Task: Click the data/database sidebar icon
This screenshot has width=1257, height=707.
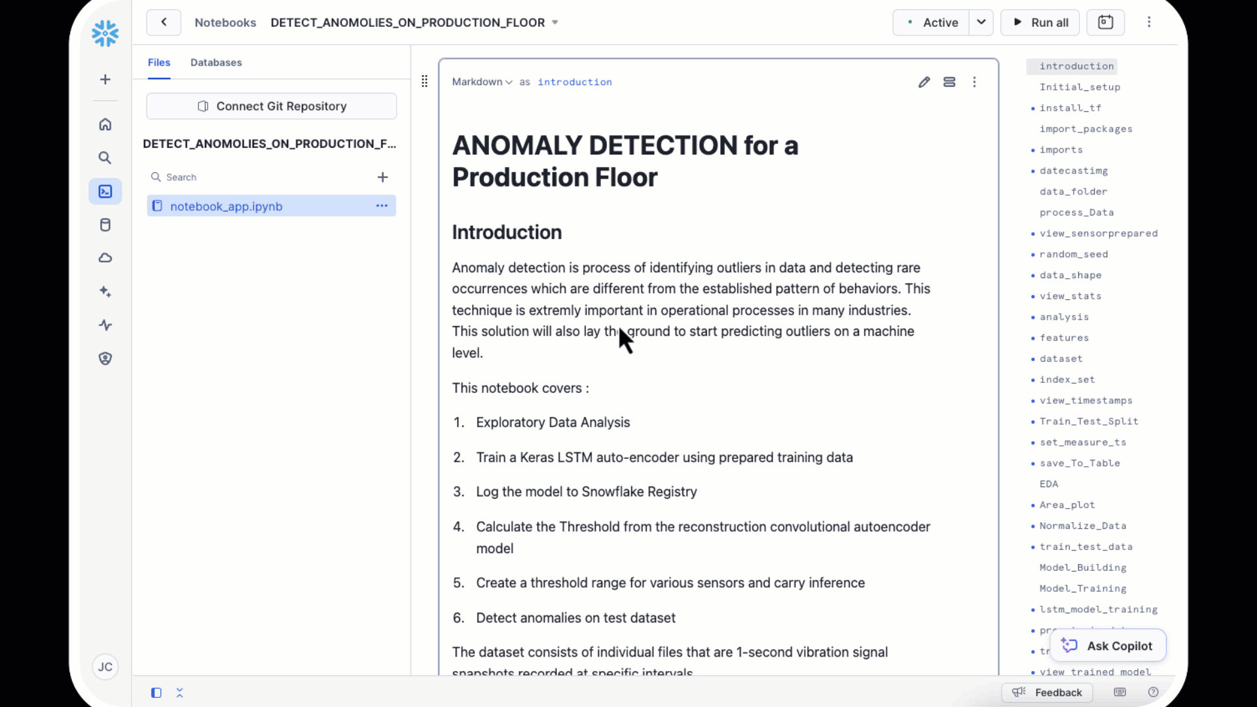Action: pos(105,225)
